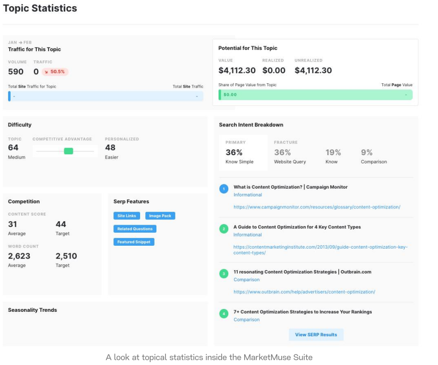The height and width of the screenshot is (365, 438).
Task: Click the red 50.5% traffic change badge
Action: point(55,72)
